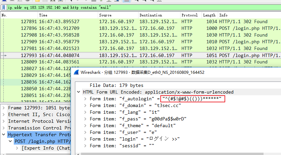Viewport: 281px width, 155px height.
Task: Click the filter bookmark icon
Action: click(4, 7)
